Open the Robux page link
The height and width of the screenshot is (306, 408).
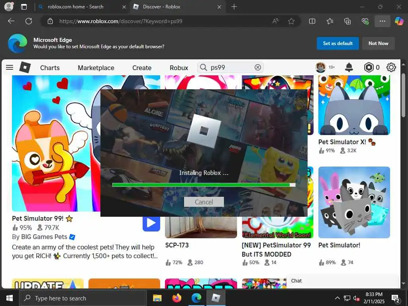point(179,68)
